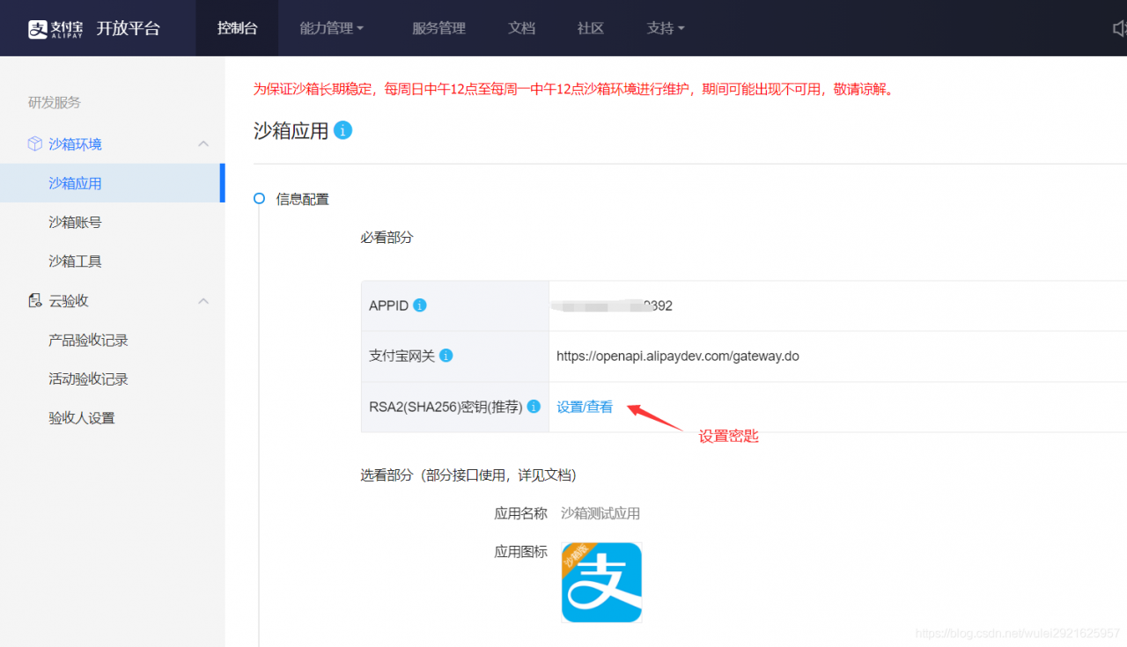Click the 必看部分 heading text
The image size is (1127, 647).
click(387, 238)
